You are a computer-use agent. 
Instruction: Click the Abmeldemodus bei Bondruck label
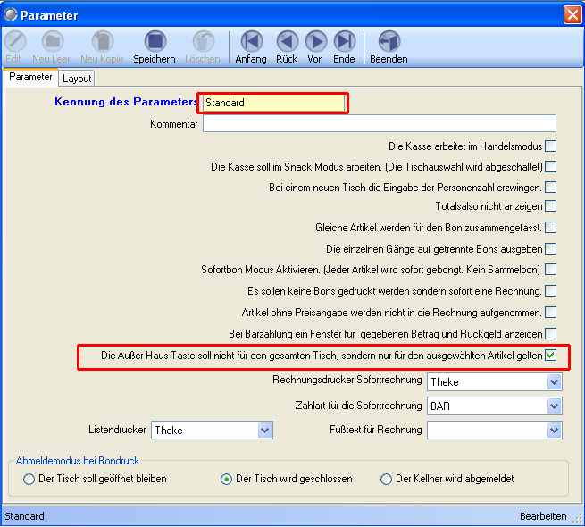[78, 461]
